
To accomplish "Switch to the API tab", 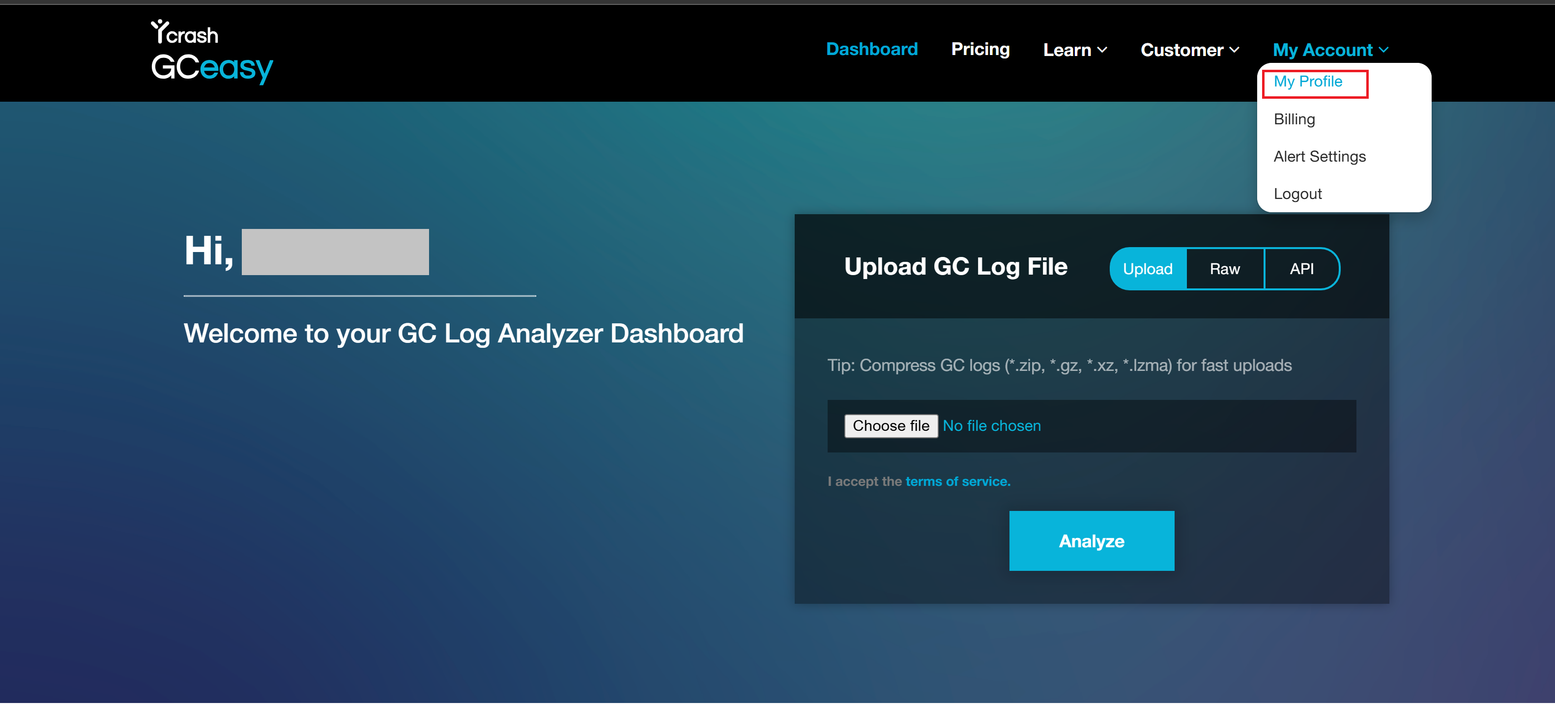I will pos(1301,268).
